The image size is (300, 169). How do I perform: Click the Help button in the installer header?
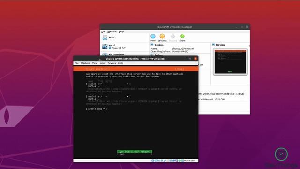click(x=179, y=69)
